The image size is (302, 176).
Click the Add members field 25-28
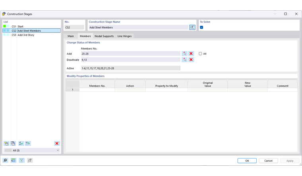(x=131, y=54)
